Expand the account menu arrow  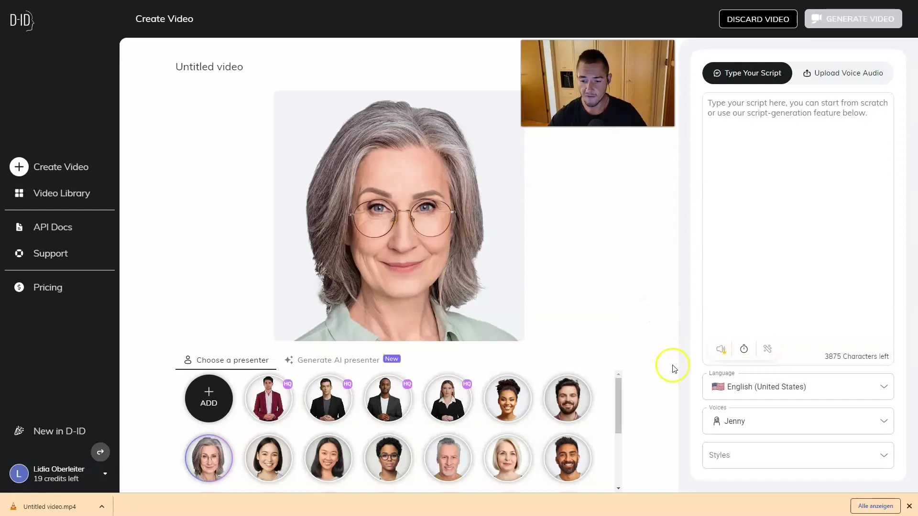(105, 473)
